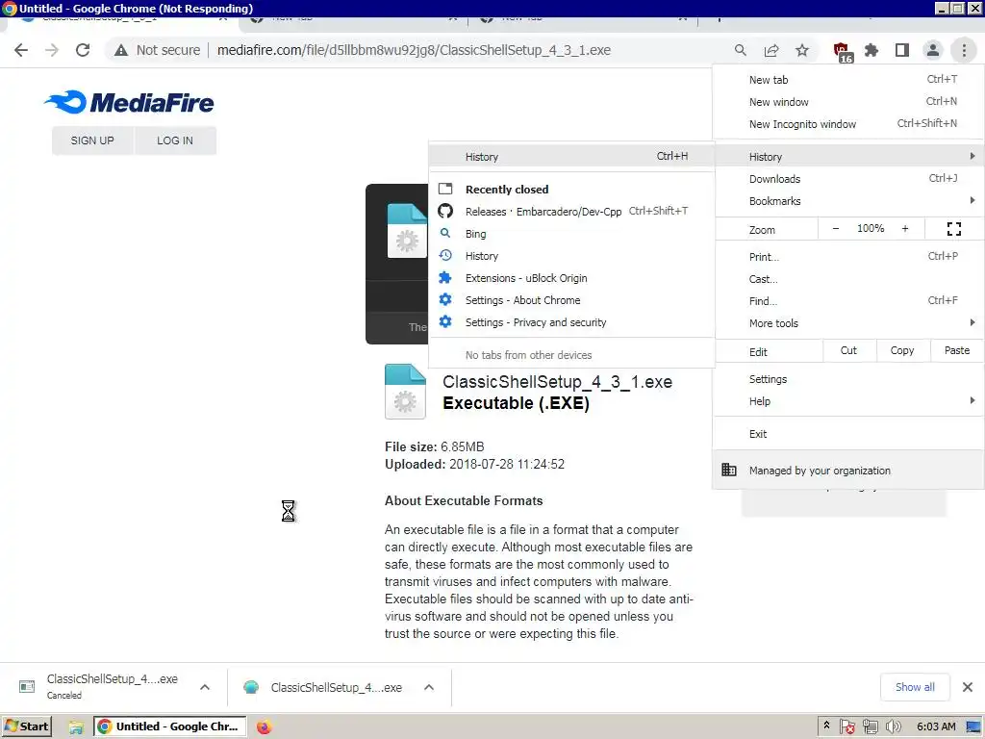Screen dimensions: 985x739
Task: Choose Exit from Chrome menu
Action: (x=848, y=434)
